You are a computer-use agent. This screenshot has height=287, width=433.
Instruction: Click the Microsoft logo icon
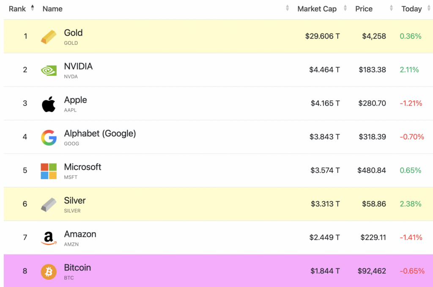(49, 171)
